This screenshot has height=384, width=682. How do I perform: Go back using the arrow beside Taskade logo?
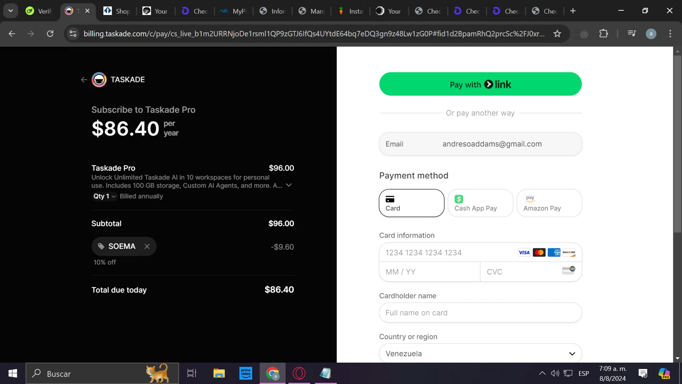point(84,80)
